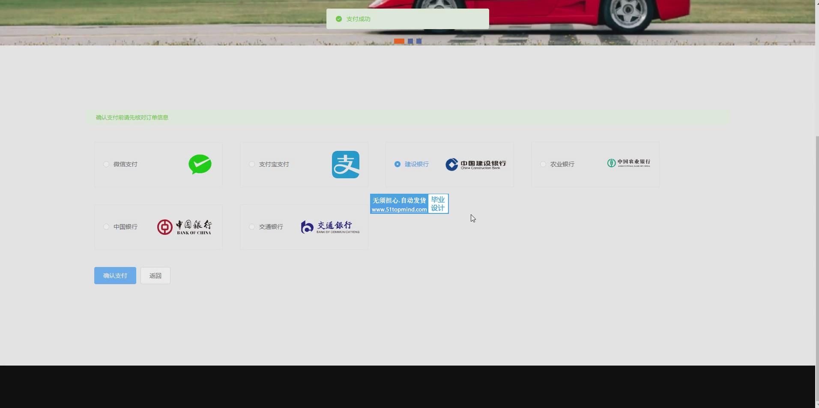819x408 pixels.
Task: Select the 交通银行 radio button
Action: [252, 227]
